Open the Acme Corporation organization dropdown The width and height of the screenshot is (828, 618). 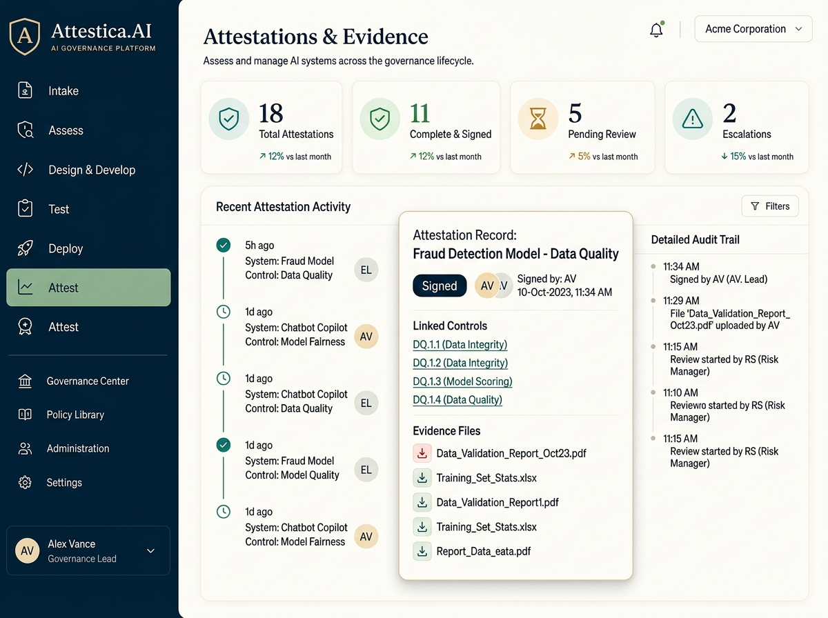click(x=753, y=29)
